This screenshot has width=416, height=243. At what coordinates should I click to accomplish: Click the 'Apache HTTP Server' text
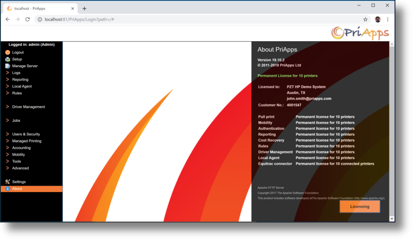[x=271, y=188]
